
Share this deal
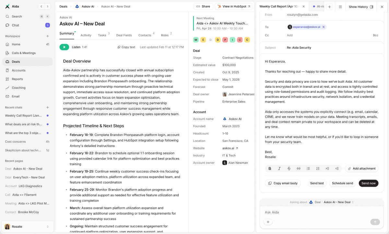coord(203,6)
